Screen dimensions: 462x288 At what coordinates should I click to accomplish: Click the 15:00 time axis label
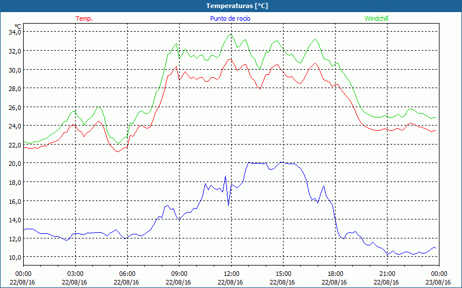point(283,274)
